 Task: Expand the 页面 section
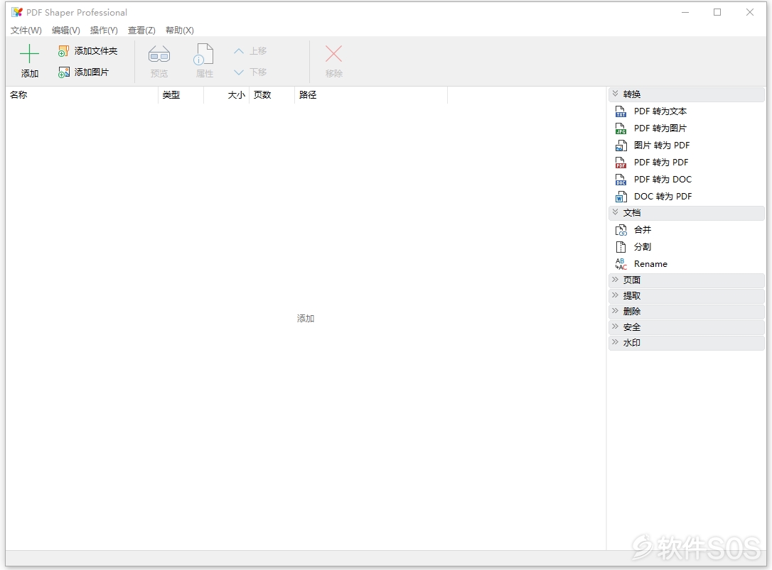point(686,280)
